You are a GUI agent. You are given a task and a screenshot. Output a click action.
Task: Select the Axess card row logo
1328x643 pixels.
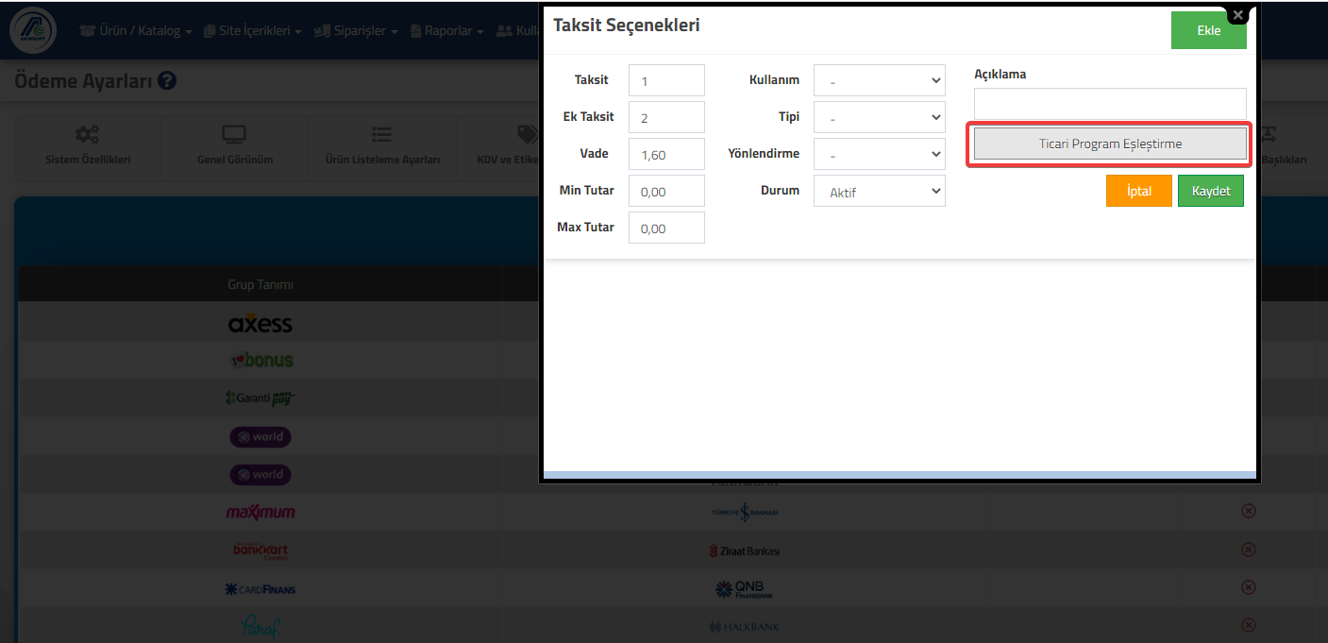point(261,323)
